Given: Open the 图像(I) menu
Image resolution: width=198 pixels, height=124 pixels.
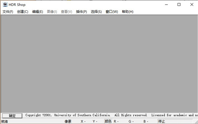Looking at the screenshot, I should pyautogui.click(x=52, y=12).
